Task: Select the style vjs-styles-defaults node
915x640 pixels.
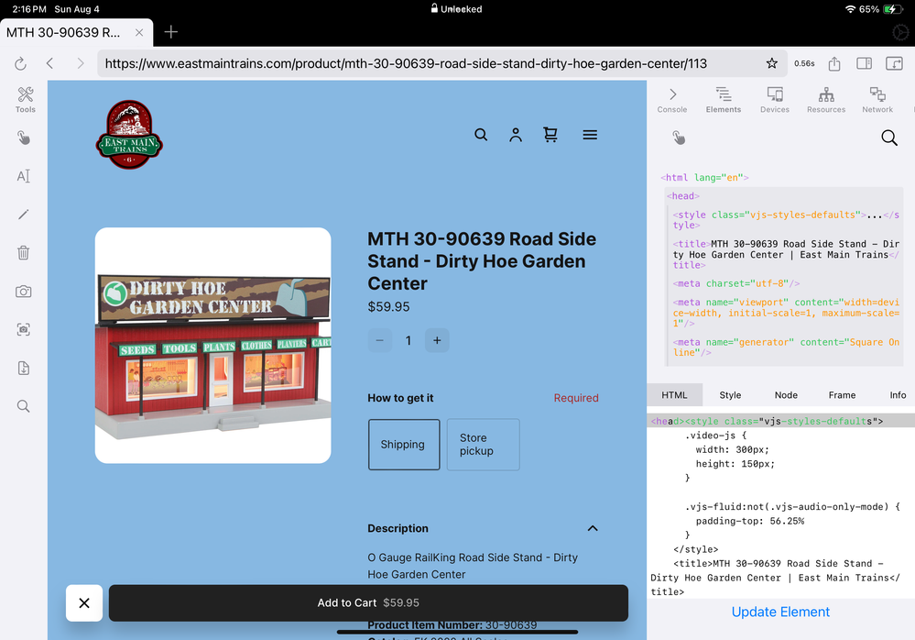Action: (x=786, y=220)
